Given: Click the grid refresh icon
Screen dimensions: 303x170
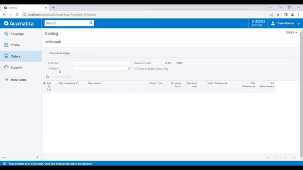Looking at the screenshot, I should [47, 76].
